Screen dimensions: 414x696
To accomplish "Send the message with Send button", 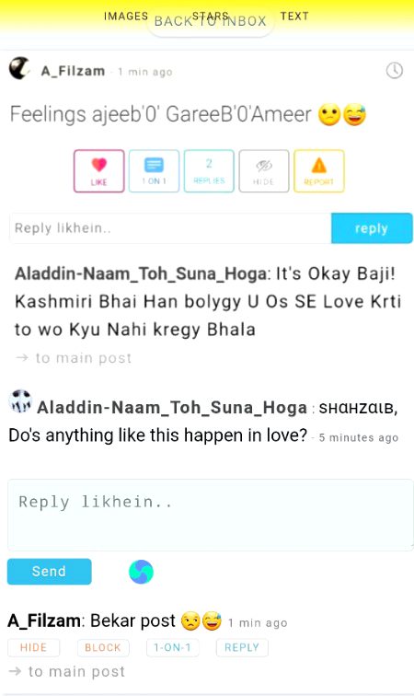I will point(50,572).
